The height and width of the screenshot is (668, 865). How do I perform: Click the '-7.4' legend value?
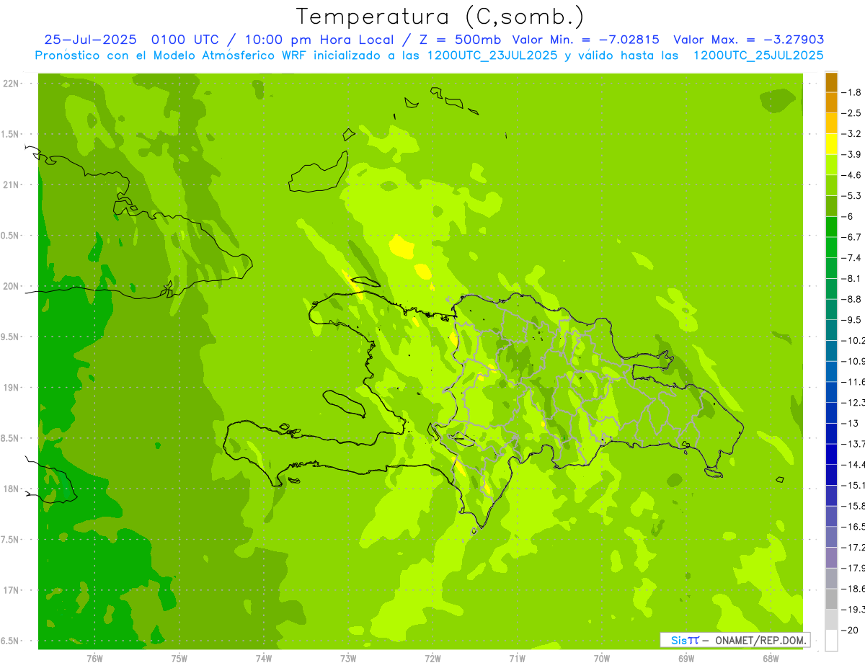[x=851, y=258]
